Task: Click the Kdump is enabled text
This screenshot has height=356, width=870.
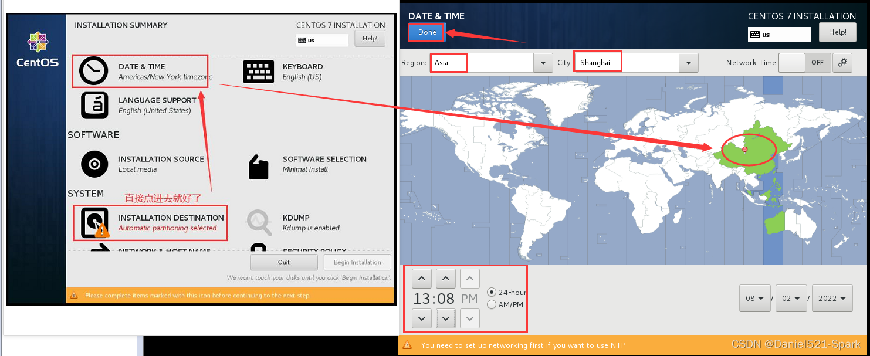Action: 311,228
